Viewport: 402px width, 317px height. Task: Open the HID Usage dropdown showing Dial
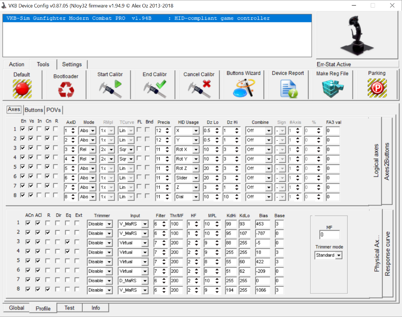tap(196, 197)
